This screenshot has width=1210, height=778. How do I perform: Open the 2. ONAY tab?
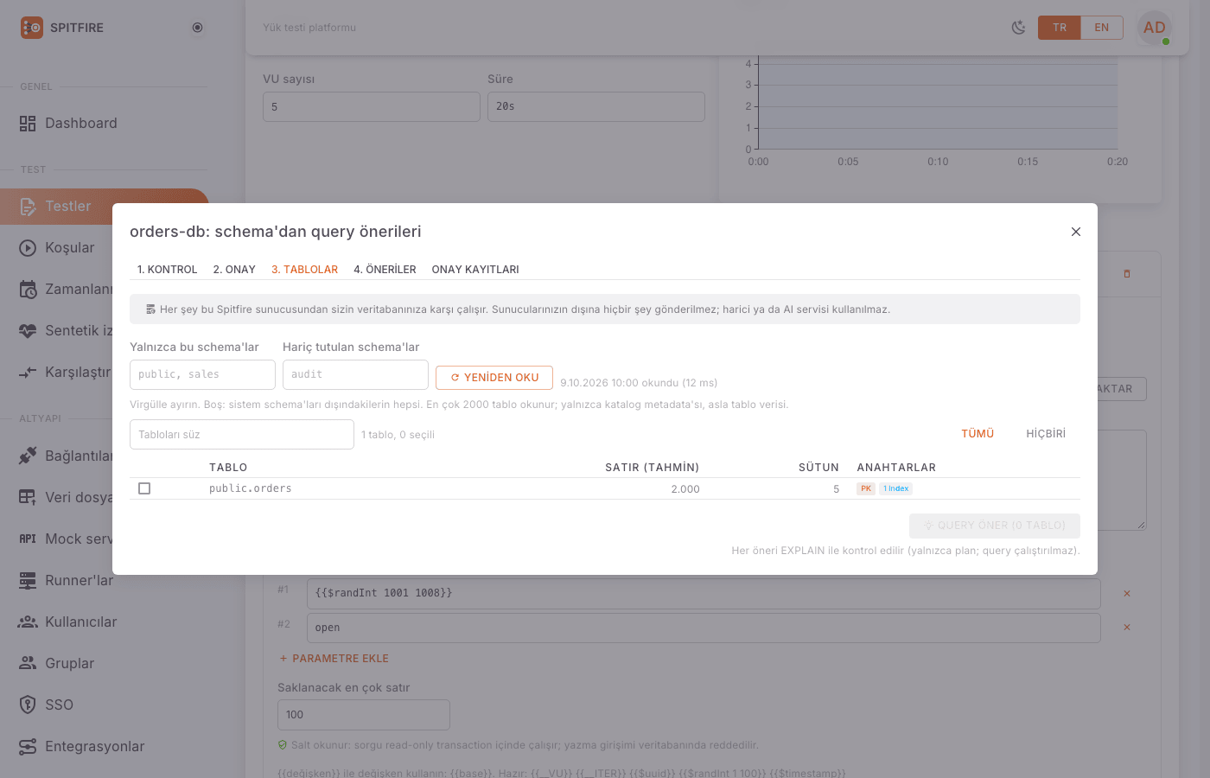coord(234,270)
